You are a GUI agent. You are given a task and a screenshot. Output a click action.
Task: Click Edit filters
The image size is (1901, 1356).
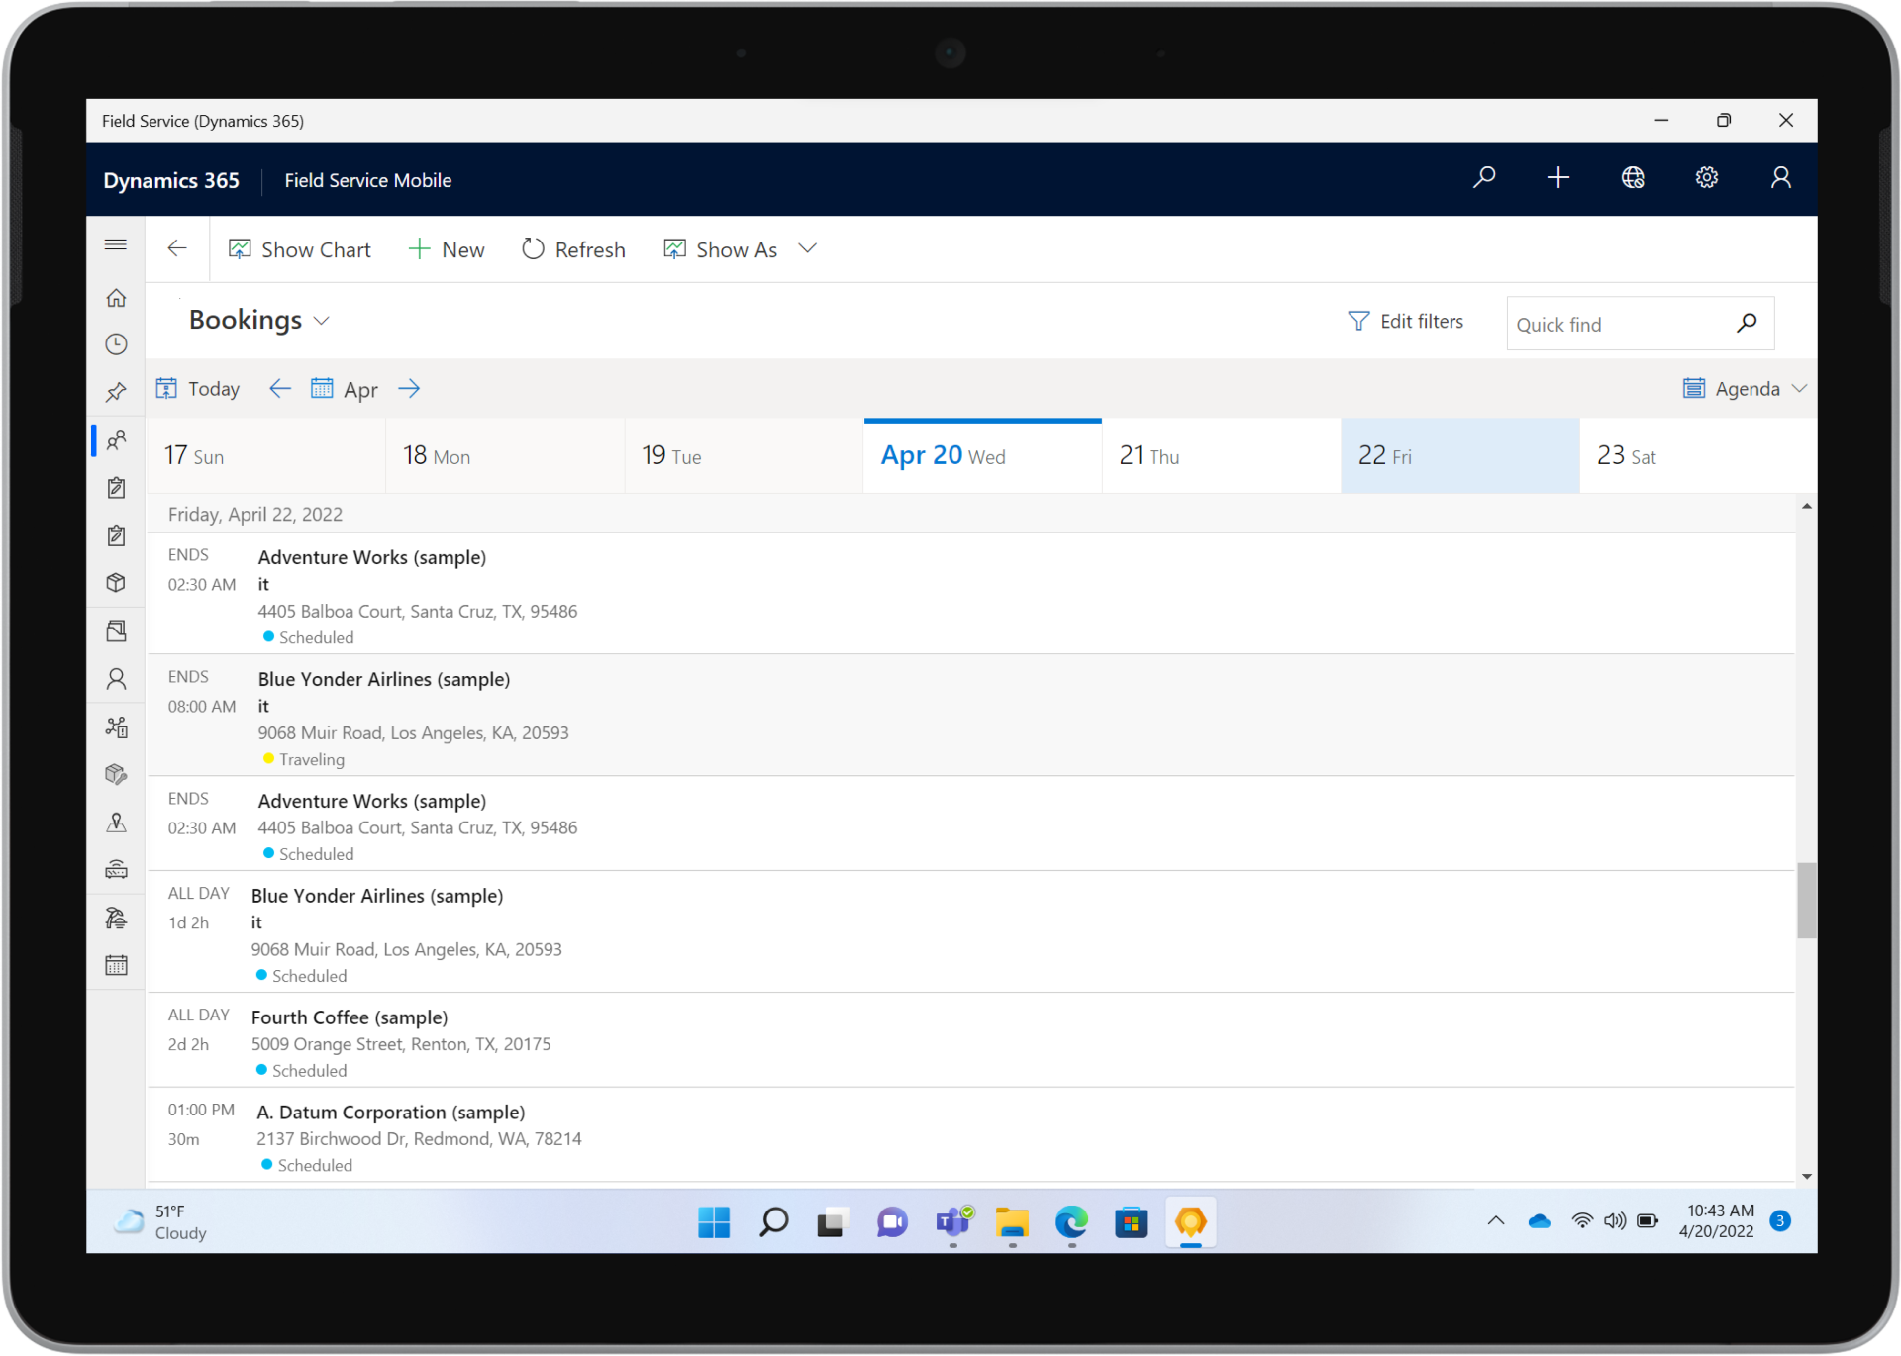point(1406,321)
